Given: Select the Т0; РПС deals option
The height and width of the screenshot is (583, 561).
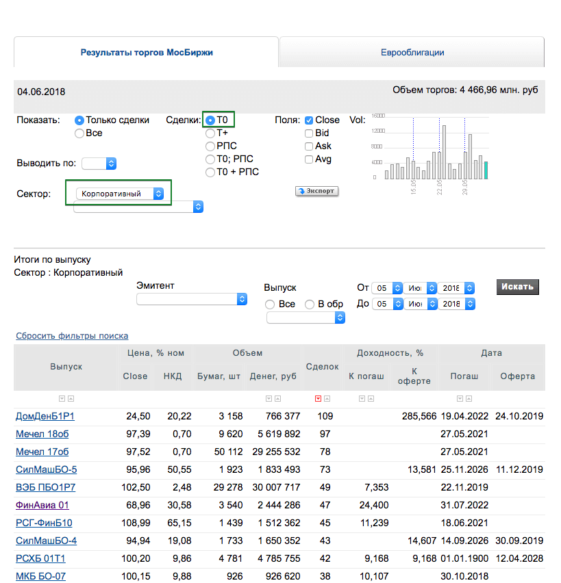Looking at the screenshot, I should [x=210, y=159].
